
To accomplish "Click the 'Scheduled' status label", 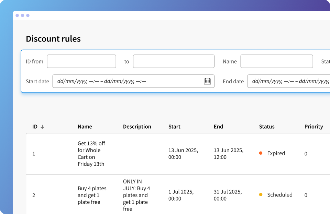I will pyautogui.click(x=280, y=195).
